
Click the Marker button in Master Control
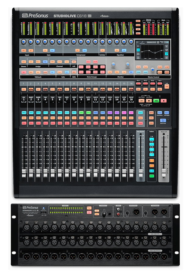point(145,72)
